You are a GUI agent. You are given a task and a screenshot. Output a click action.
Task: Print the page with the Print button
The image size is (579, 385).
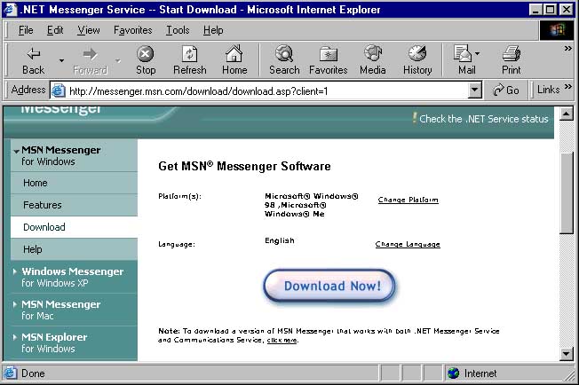(x=511, y=60)
